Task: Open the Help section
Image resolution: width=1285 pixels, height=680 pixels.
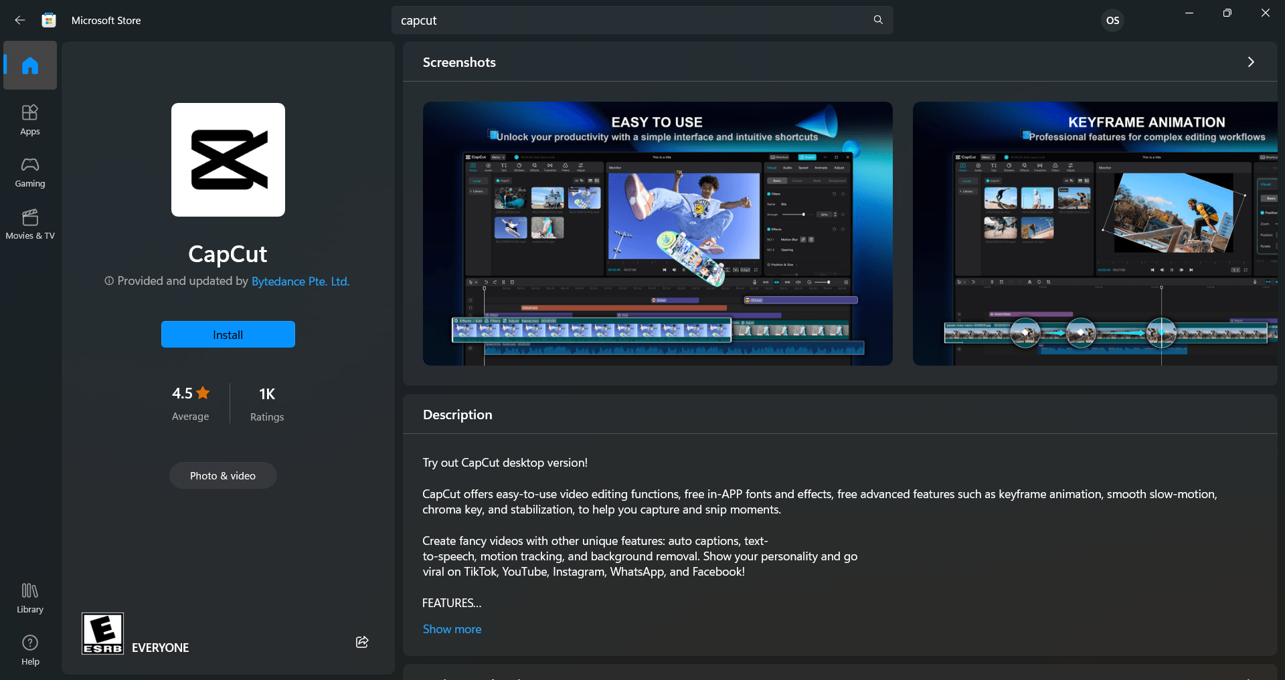Action: tap(30, 650)
